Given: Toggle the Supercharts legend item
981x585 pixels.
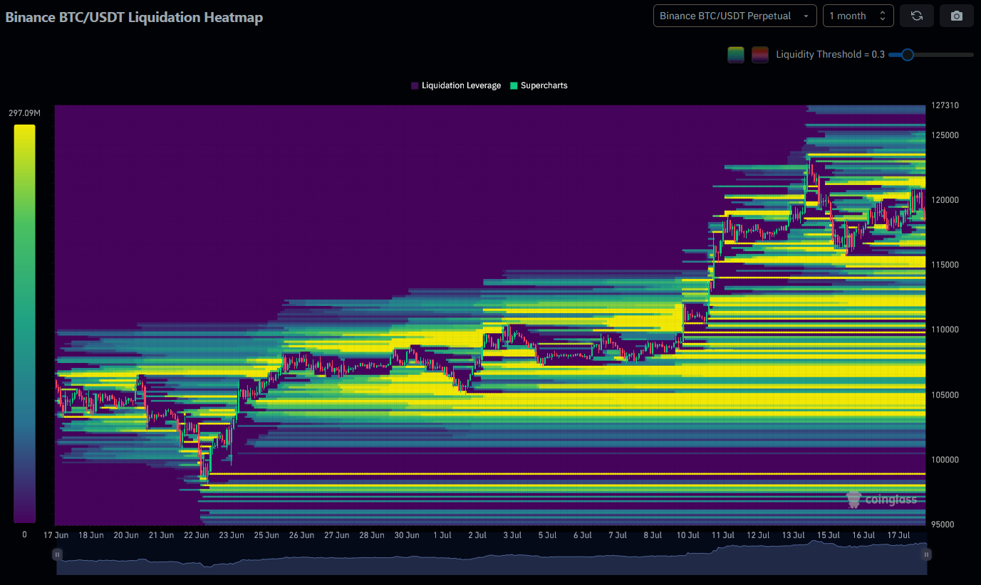Looking at the screenshot, I should coord(539,85).
